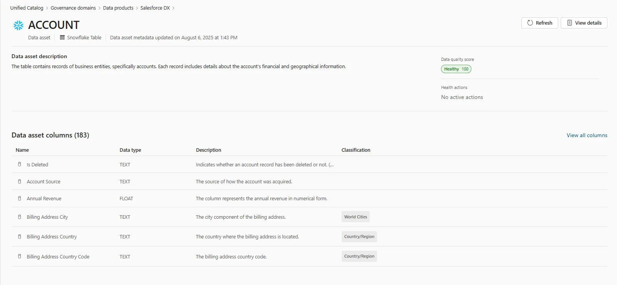Select the Is Deleted column name
The image size is (617, 285).
point(37,164)
